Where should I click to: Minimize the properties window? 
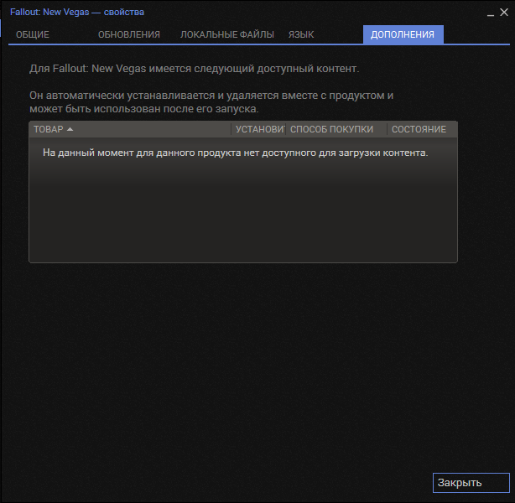point(491,13)
